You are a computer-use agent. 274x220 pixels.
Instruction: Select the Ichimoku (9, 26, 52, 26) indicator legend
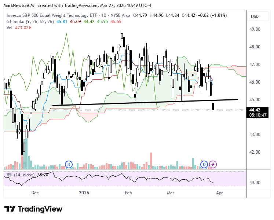tap(29, 22)
